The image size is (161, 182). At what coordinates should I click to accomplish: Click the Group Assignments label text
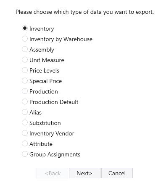(x=55, y=155)
